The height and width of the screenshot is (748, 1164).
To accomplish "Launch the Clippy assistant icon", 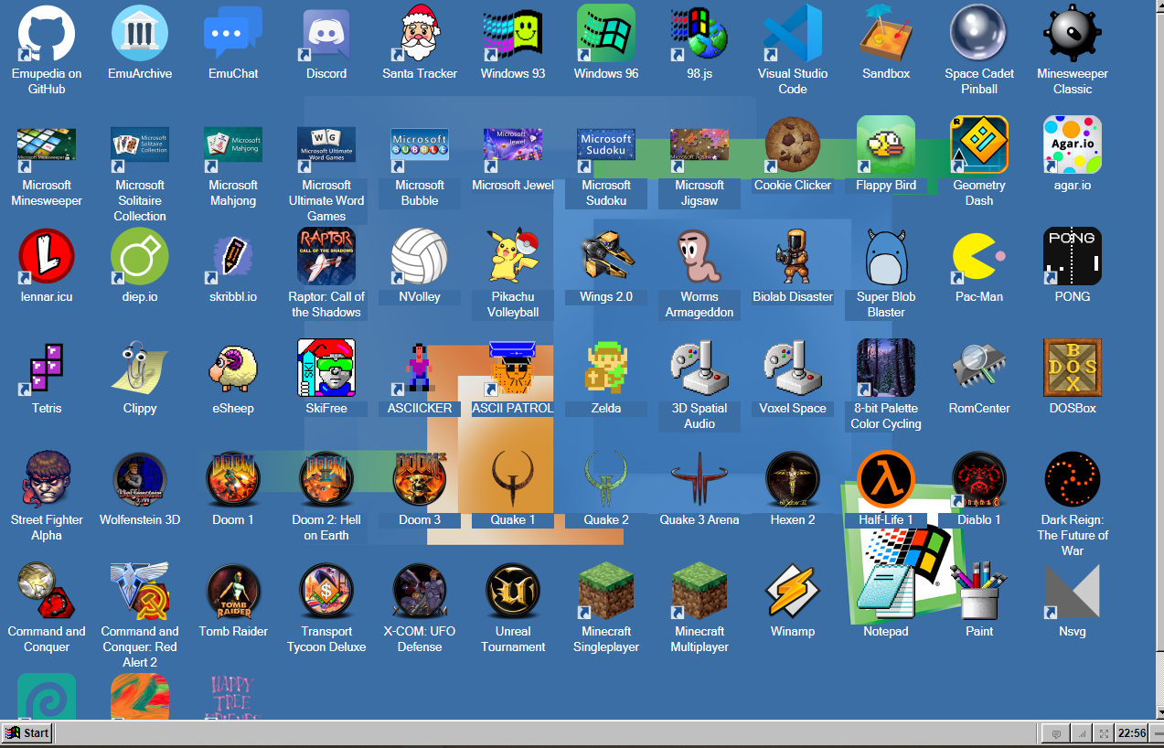I will pyautogui.click(x=140, y=368).
